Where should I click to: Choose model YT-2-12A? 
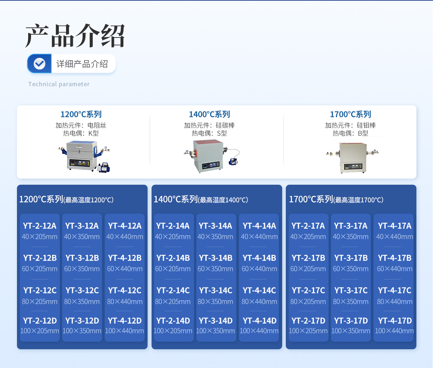(40, 226)
